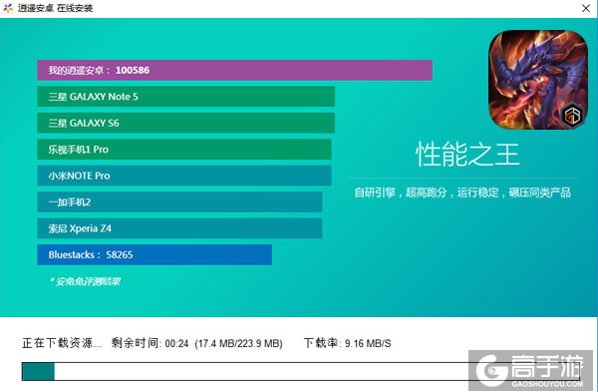Click the download rate 9.16 MB/S

(348, 343)
